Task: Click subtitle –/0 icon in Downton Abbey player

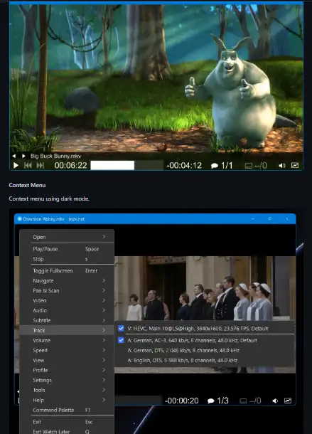Action: point(243,401)
